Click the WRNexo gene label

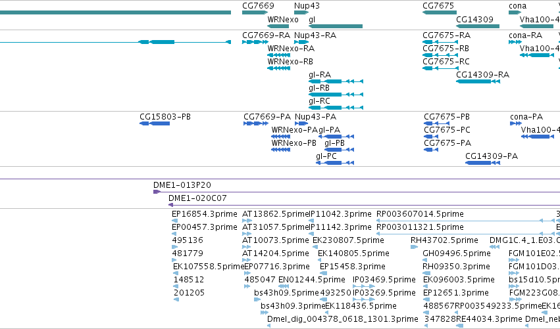pyautogui.click(x=283, y=20)
